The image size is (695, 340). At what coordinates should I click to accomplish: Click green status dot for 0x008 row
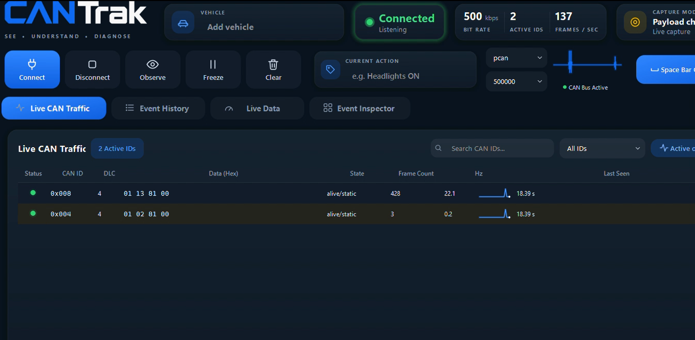click(33, 193)
